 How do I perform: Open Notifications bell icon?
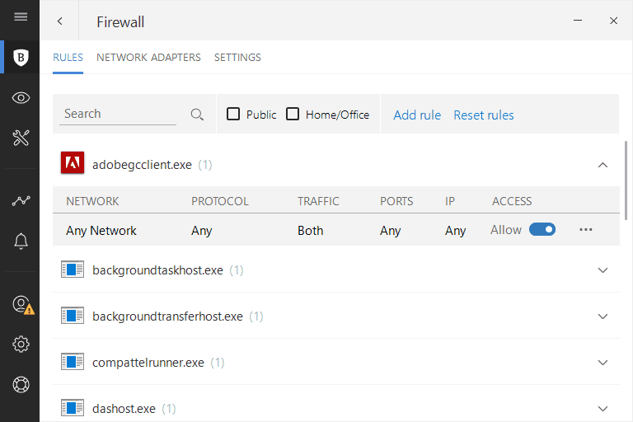click(x=21, y=241)
